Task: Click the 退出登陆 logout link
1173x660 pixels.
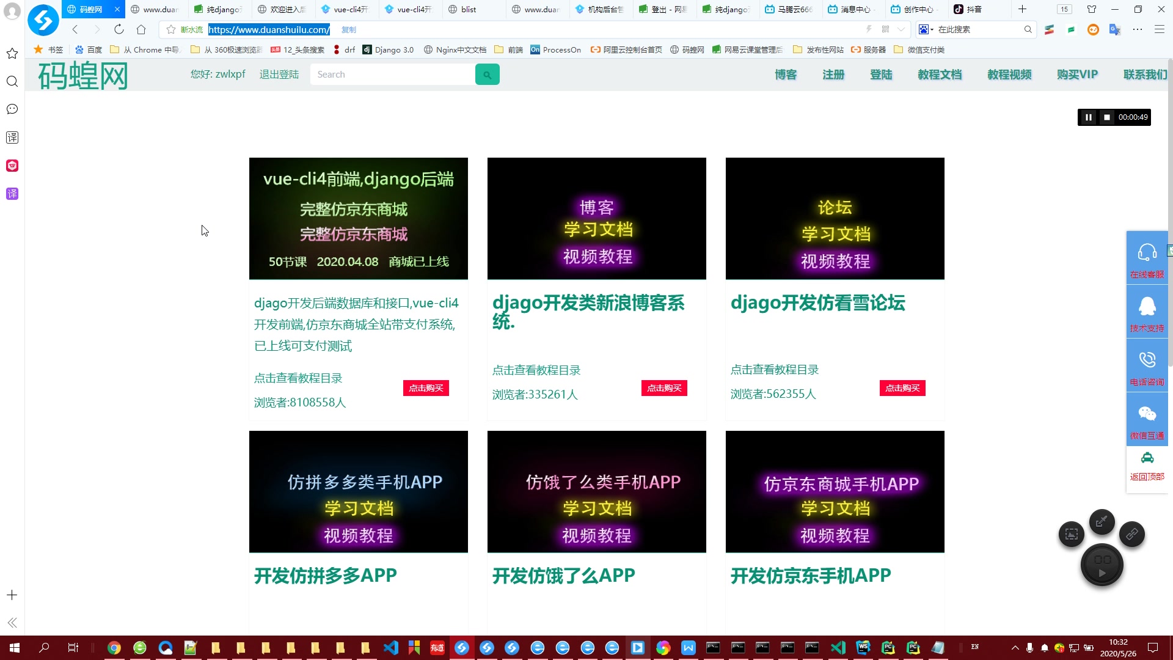Action: click(x=279, y=75)
